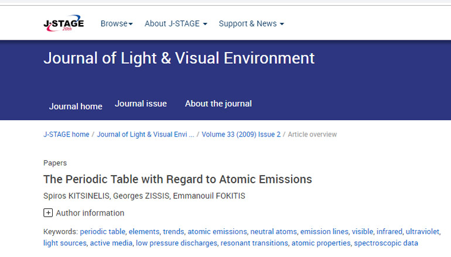
Task: Click the Journal of Light & Visual Environment title
Action: (179, 58)
